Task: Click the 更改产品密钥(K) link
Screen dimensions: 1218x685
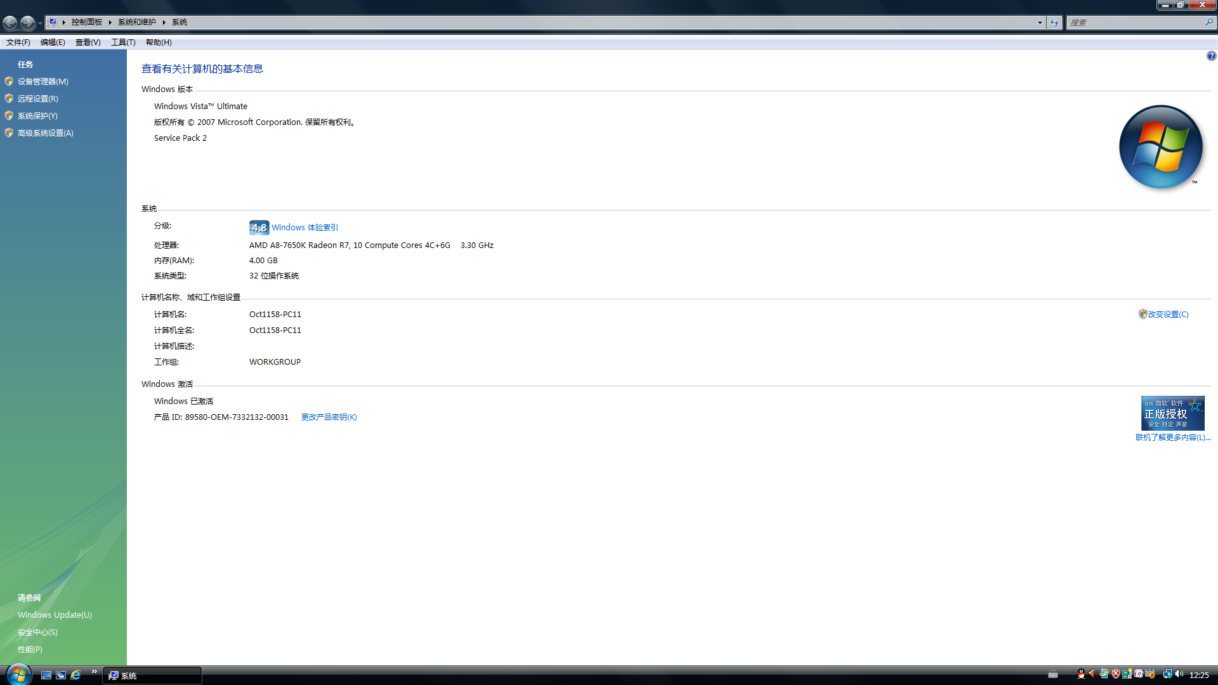Action: [x=329, y=417]
